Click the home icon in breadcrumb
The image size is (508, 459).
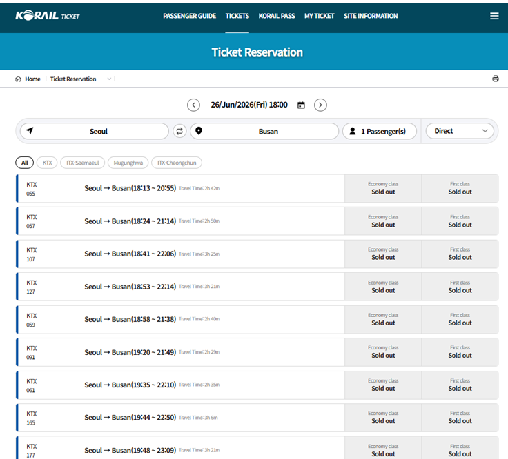tap(18, 79)
